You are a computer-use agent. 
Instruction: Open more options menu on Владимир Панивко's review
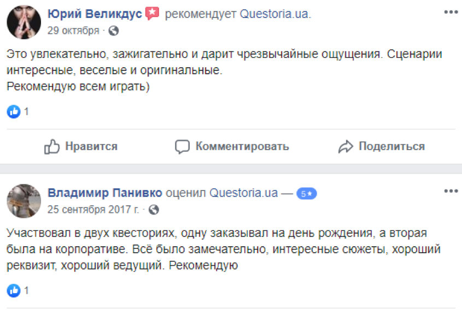tap(451, 190)
